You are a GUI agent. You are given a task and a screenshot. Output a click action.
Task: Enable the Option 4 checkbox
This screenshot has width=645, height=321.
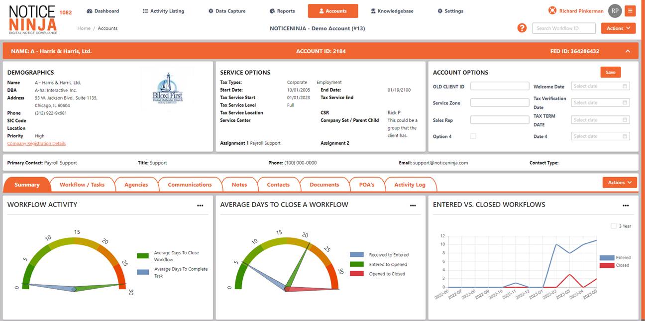point(473,135)
